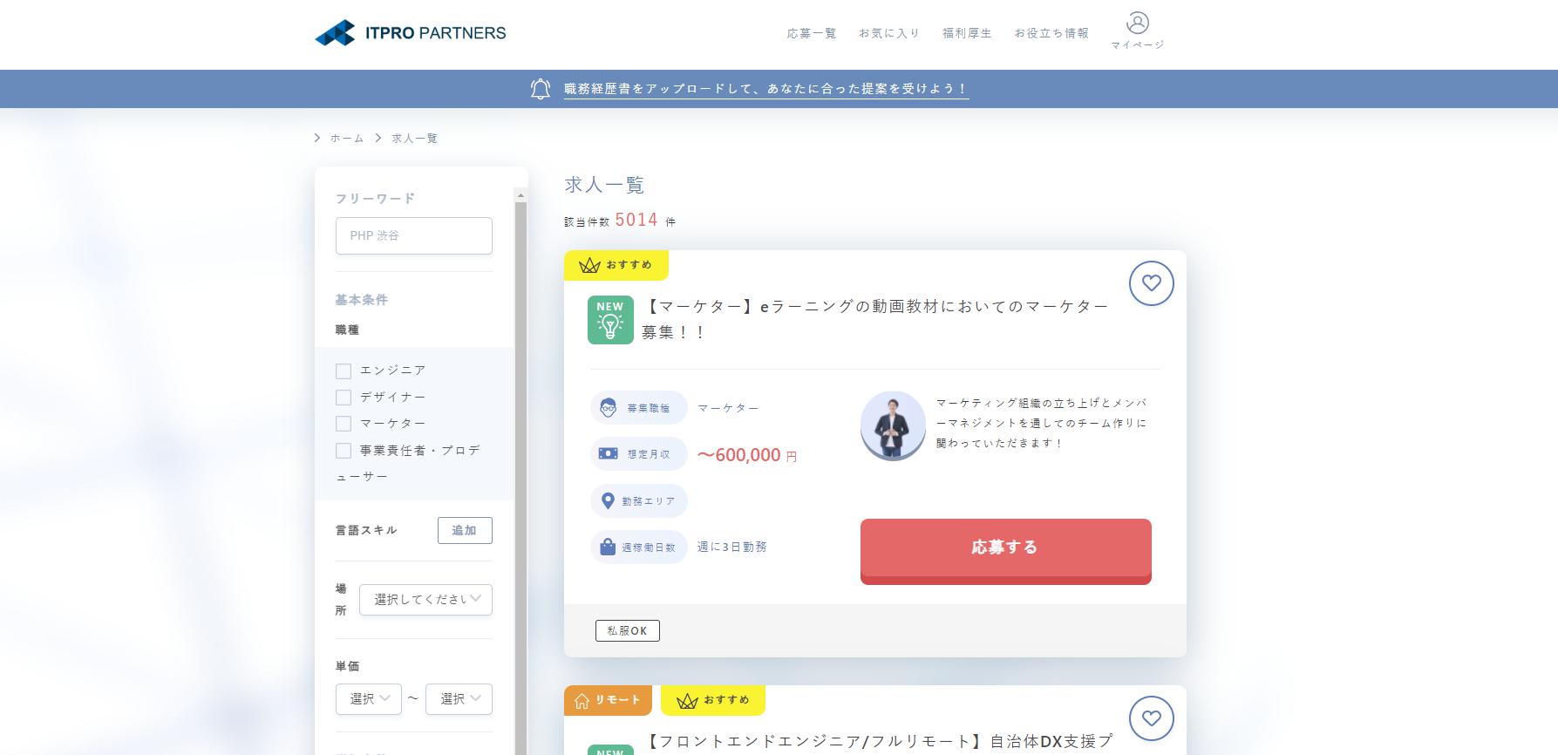
Task: Click the NEW lightbulb badge on マーケター job
Action: pyautogui.click(x=610, y=320)
